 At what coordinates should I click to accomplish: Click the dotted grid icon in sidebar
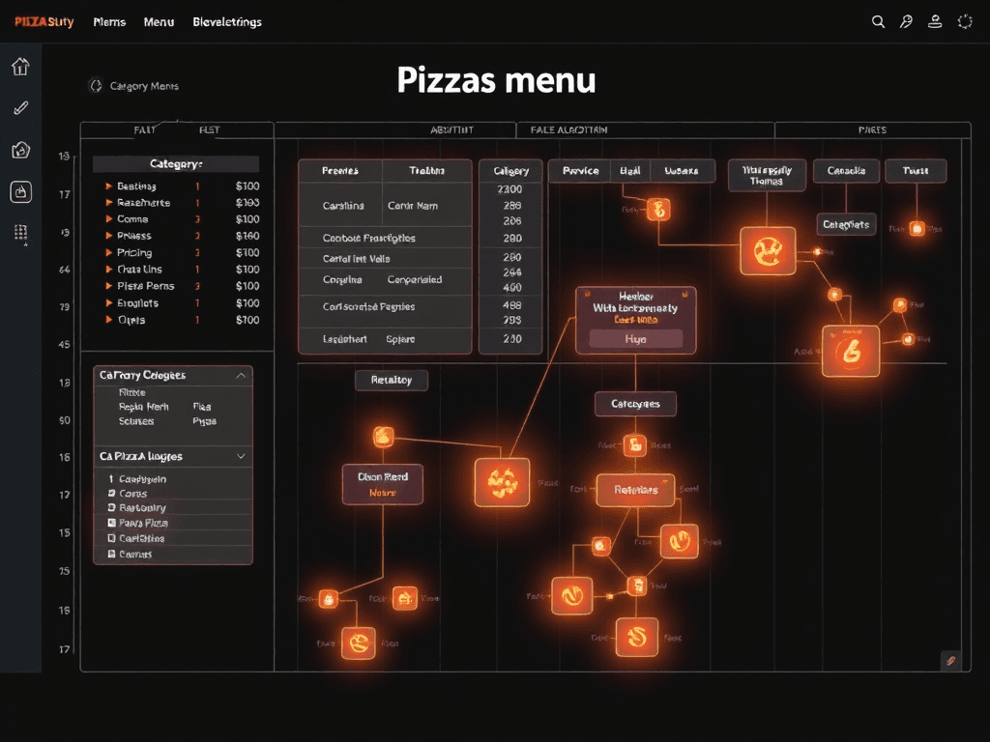coord(20,233)
